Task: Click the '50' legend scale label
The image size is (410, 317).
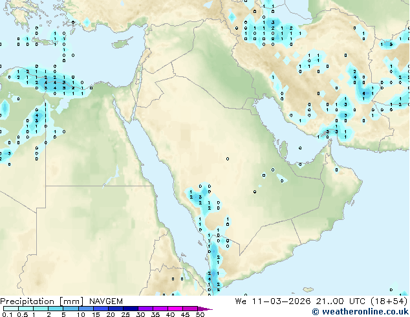Action: pyautogui.click(x=200, y=314)
